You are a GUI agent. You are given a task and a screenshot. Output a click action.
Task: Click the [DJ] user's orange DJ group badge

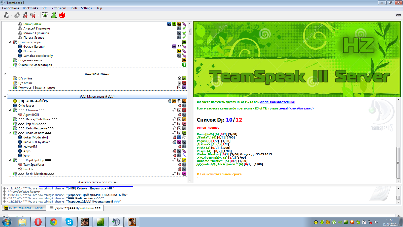pyautogui.click(x=174, y=101)
